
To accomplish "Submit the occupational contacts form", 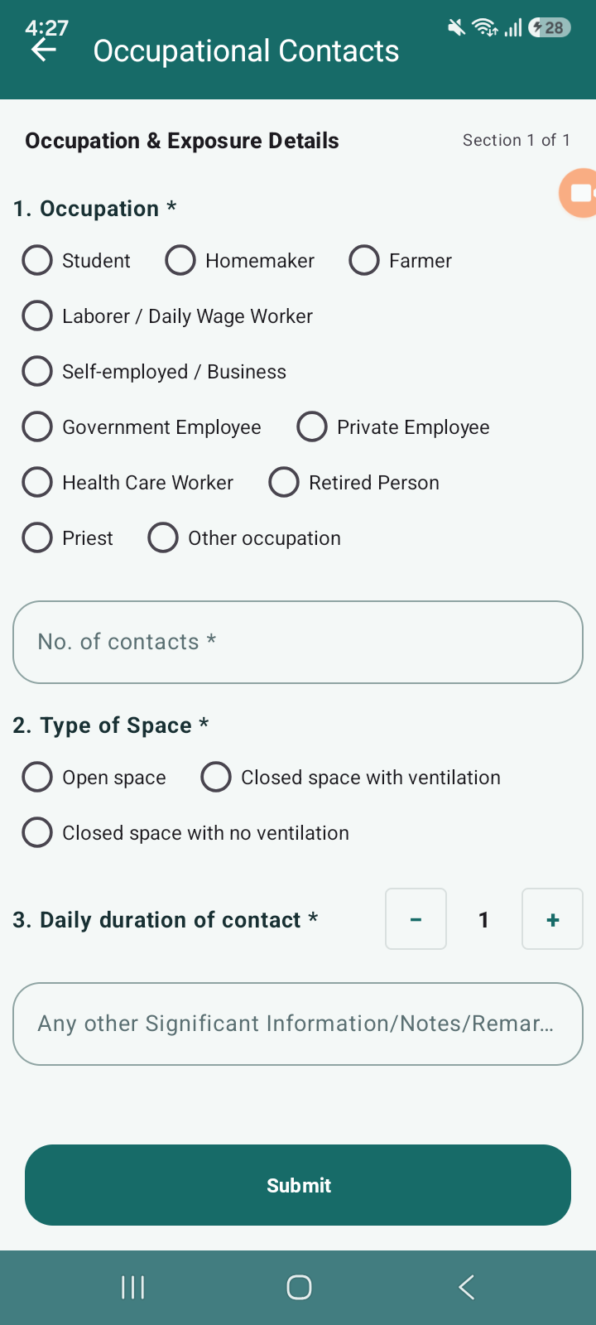I will click(298, 1185).
